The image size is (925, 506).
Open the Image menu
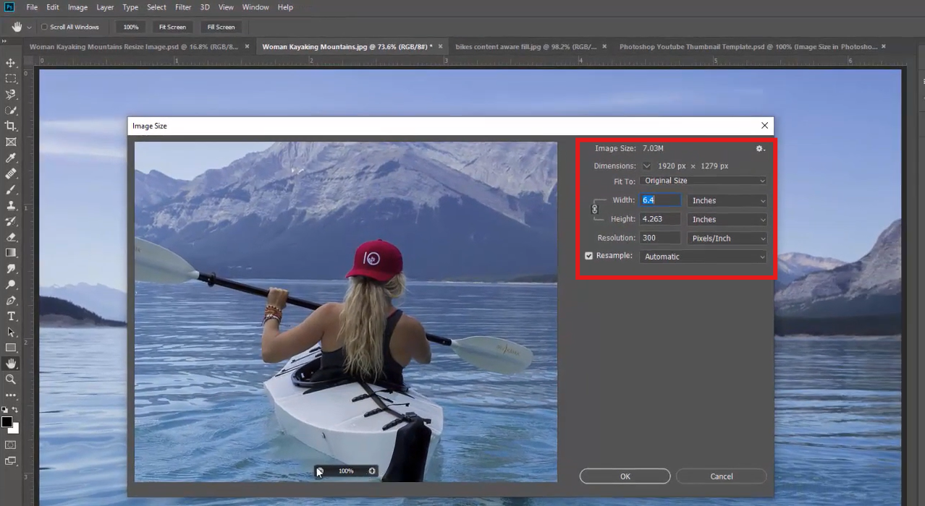pyautogui.click(x=77, y=7)
